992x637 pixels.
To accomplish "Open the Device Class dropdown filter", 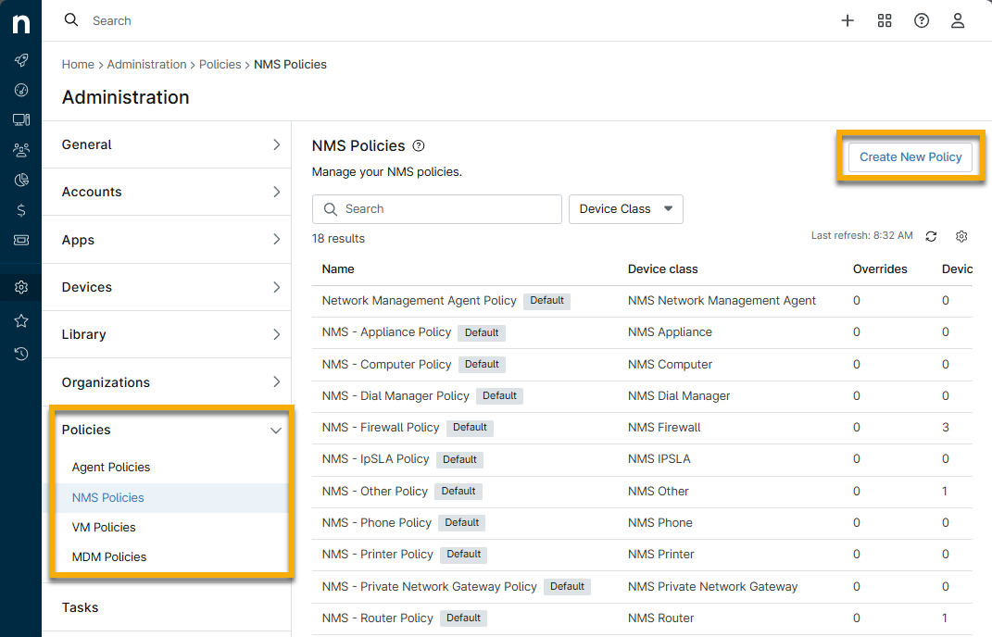I will coord(625,209).
